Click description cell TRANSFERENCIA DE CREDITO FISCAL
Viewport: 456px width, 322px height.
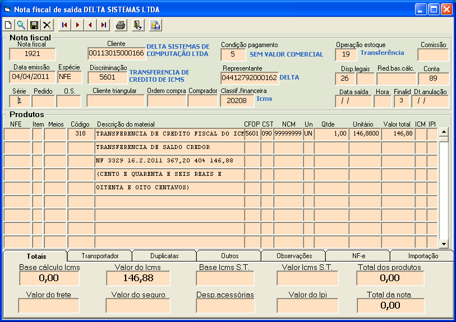(x=169, y=134)
